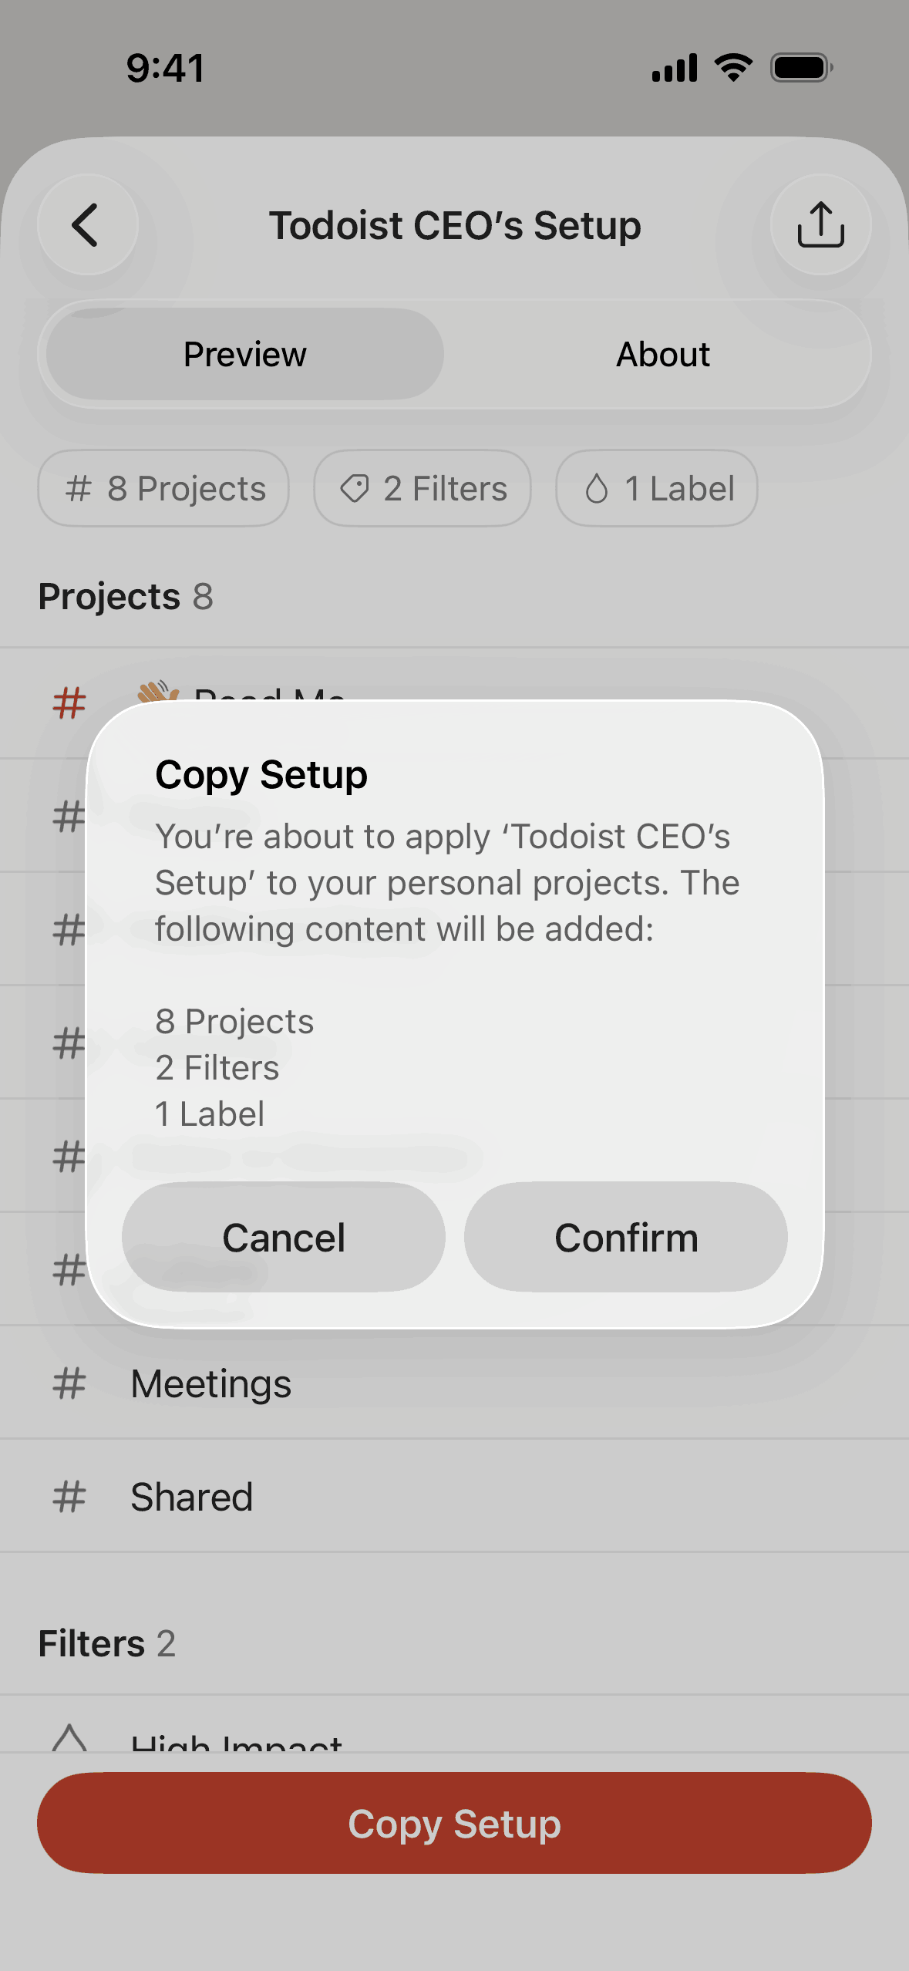
Task: Tap the Filters 2 section header
Action: [107, 1643]
